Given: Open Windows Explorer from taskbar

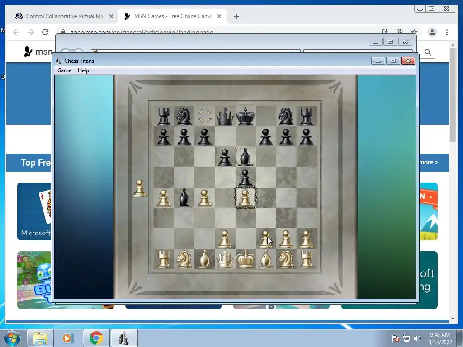Looking at the screenshot, I should (x=40, y=338).
